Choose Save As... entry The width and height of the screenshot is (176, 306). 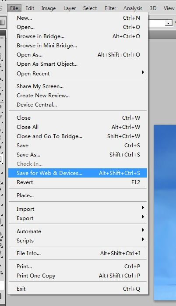[x=77, y=155]
